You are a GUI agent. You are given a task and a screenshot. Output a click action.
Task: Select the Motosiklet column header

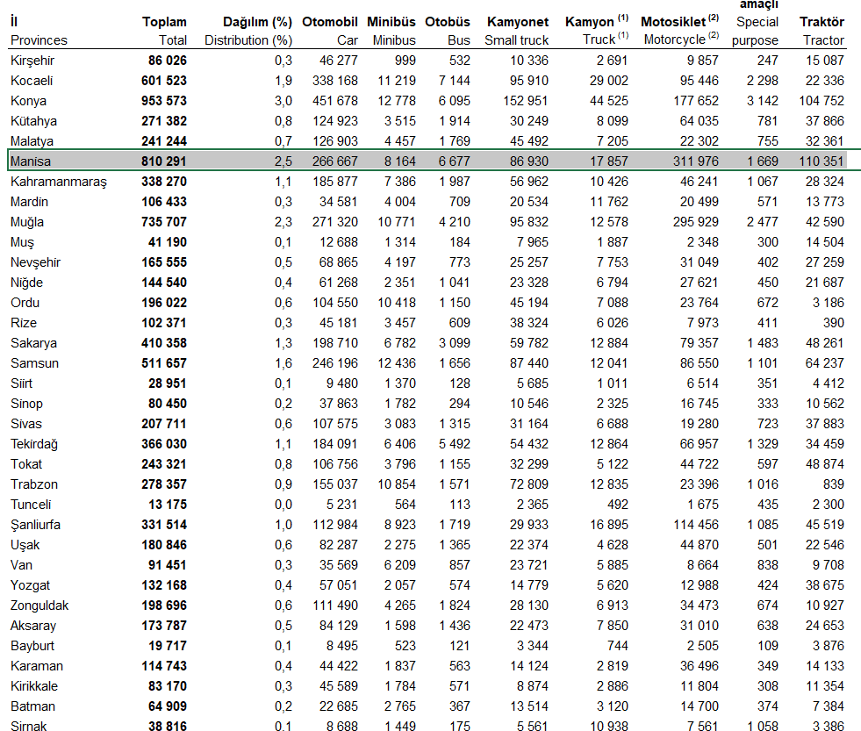[679, 21]
